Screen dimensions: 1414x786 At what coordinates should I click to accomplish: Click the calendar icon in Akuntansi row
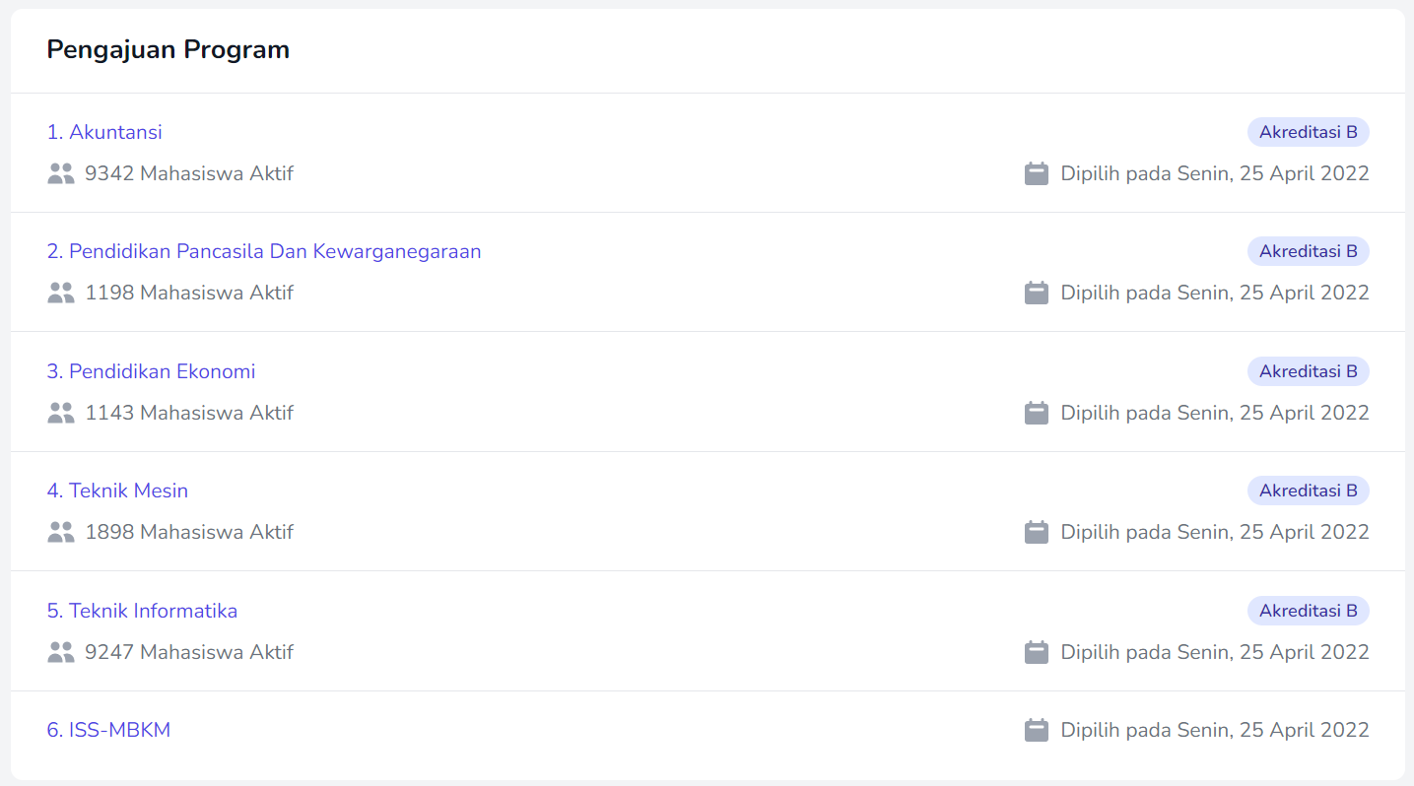click(1036, 174)
